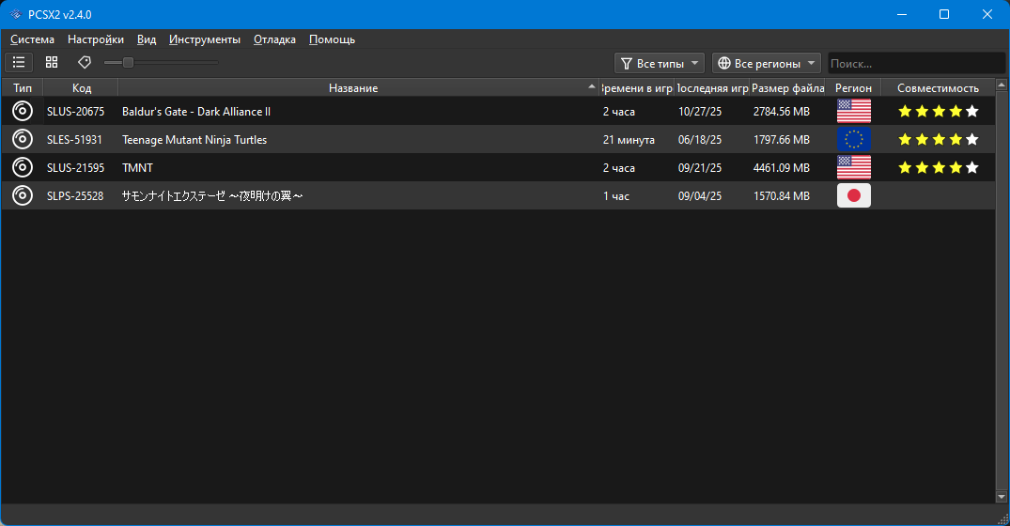Open the Настройки menu

[x=95, y=39]
